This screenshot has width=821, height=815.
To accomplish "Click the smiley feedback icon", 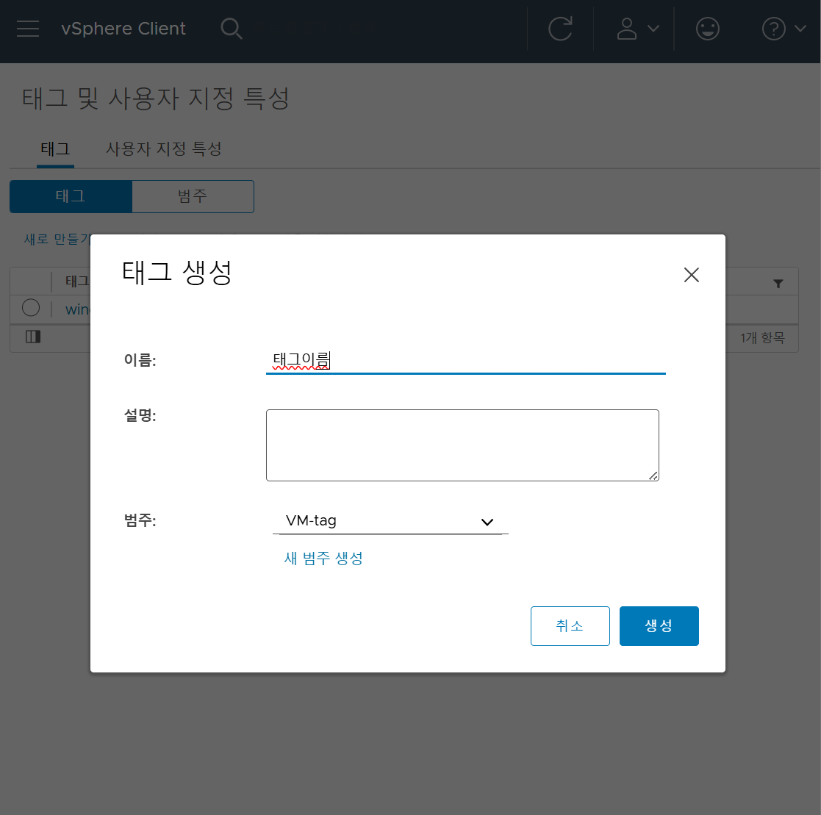I will click(x=707, y=28).
